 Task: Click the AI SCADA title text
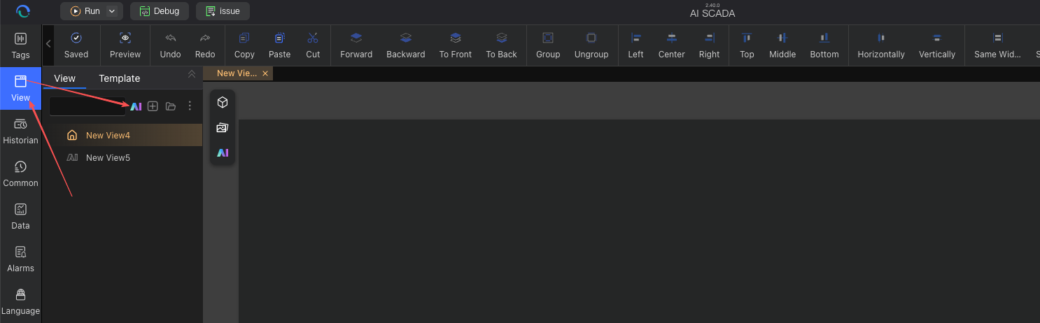[x=712, y=14]
